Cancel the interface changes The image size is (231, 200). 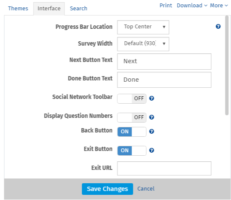point(146,189)
